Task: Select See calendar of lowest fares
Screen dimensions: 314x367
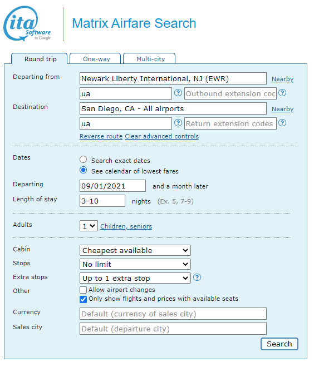Action: tap(83, 170)
